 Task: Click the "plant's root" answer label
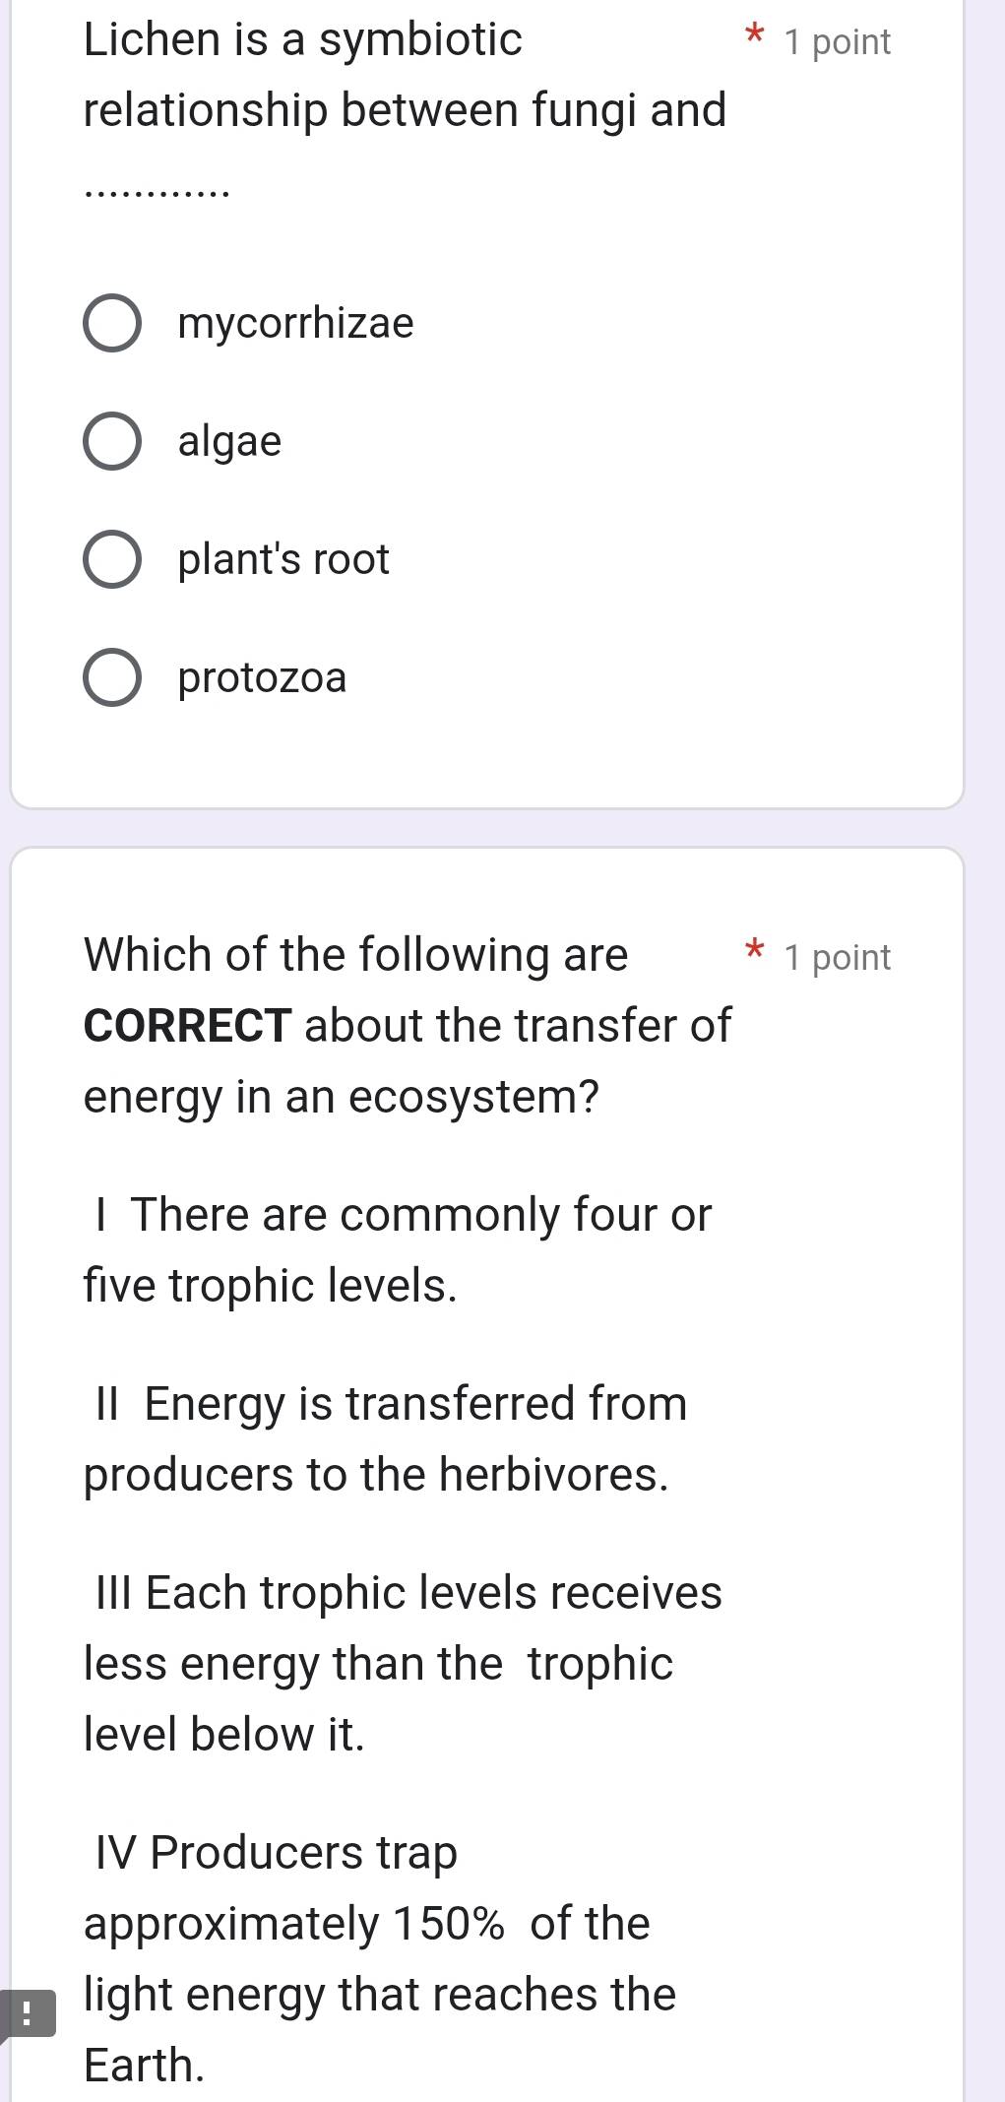coord(283,559)
